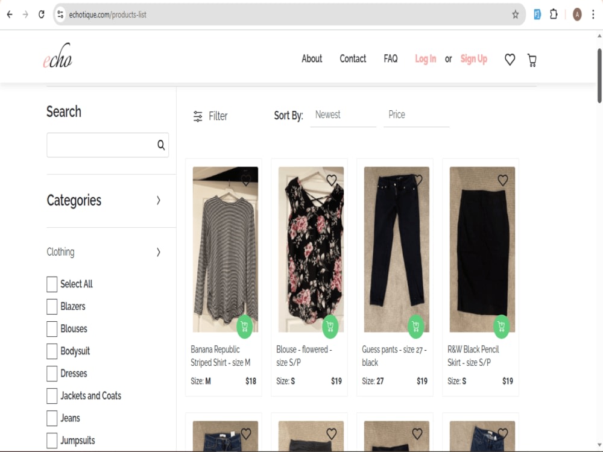603x452 pixels.
Task: Open the Chrome three-dot menu
Action: click(x=593, y=14)
